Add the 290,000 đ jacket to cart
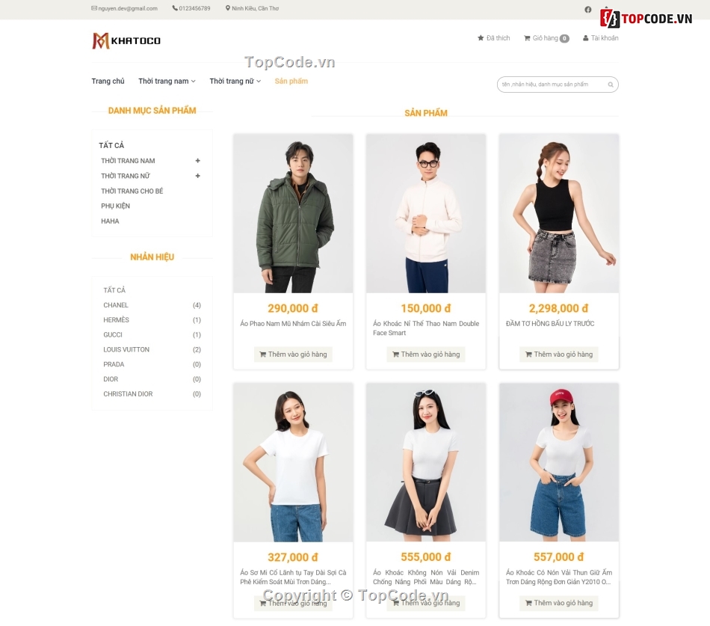The image size is (710, 626). tap(293, 355)
